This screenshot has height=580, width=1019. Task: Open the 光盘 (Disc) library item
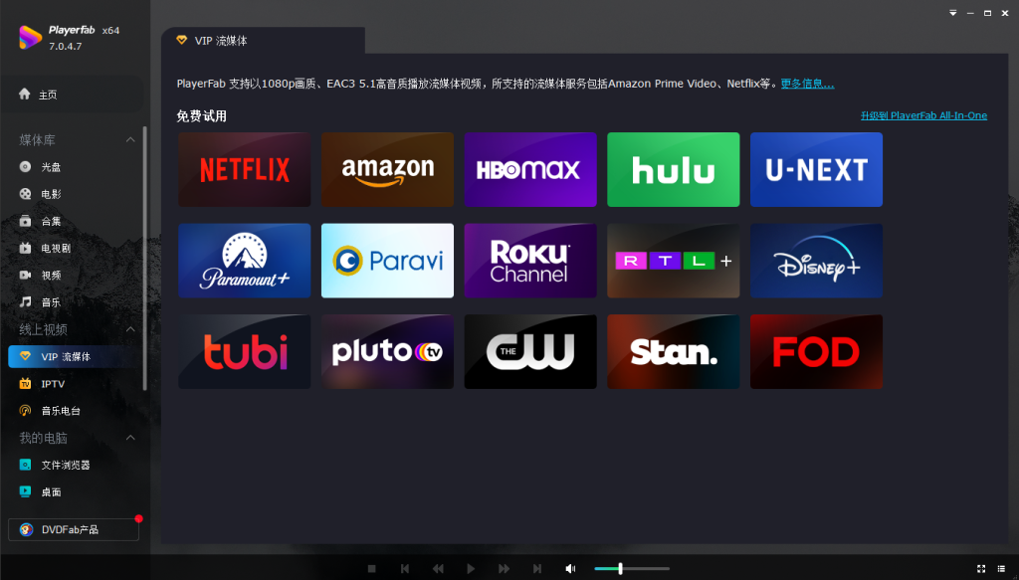(50, 167)
